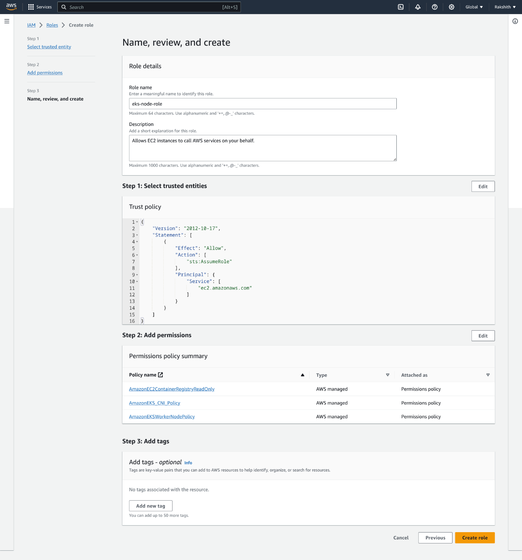The image size is (522, 560).
Task: Expand the hamburger navigation menu
Action: 7,21
